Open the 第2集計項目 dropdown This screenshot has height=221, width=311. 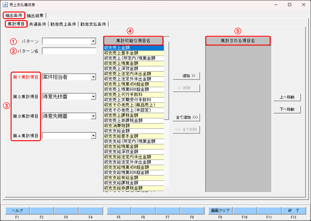click(93, 97)
